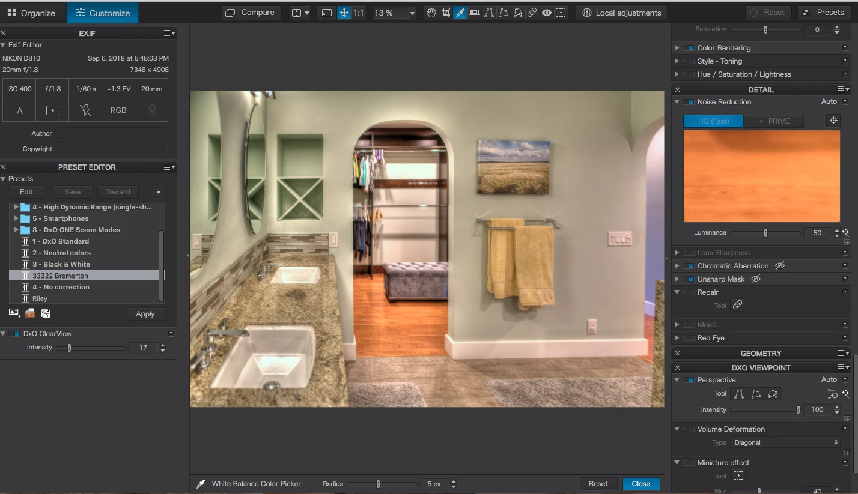This screenshot has width=858, height=494.
Task: Click the Close button for white balance picker
Action: [641, 484]
